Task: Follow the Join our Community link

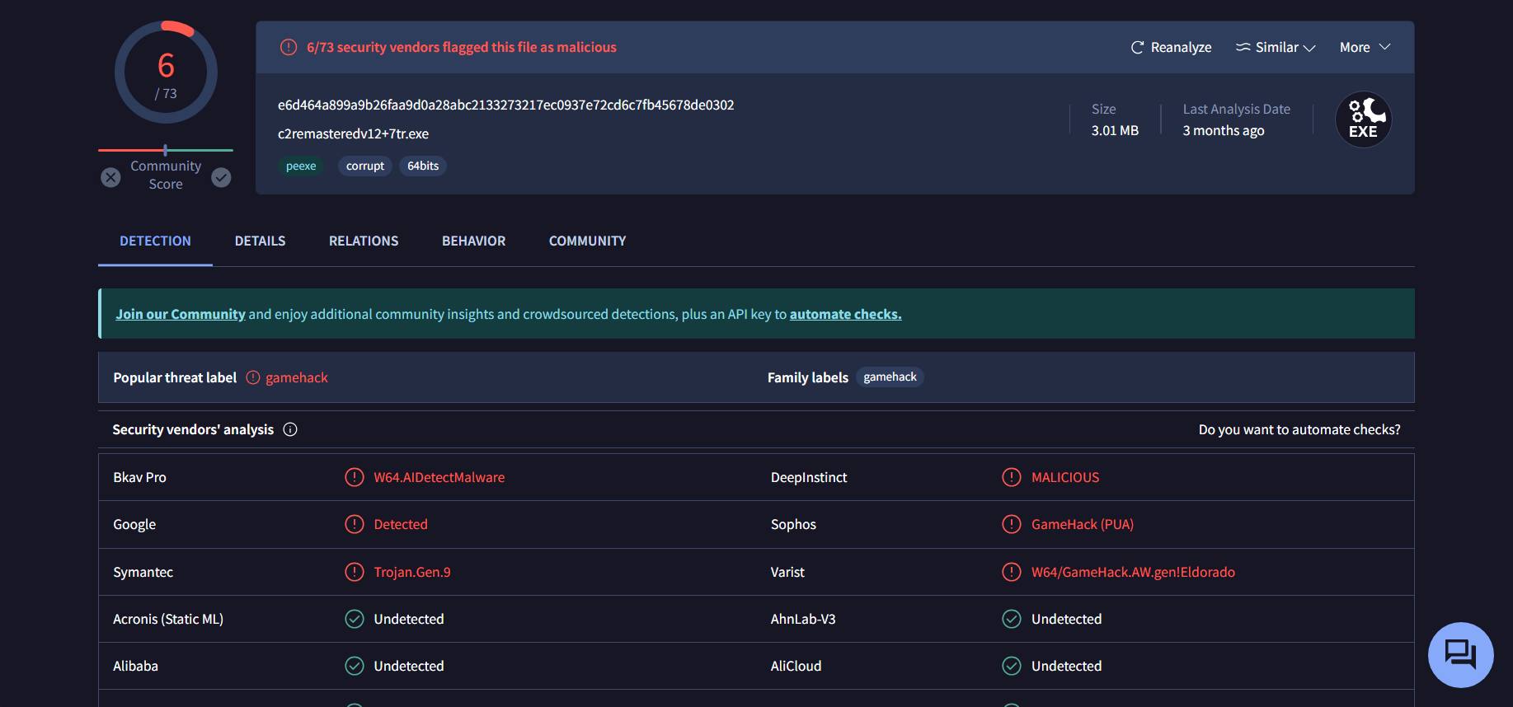Action: pos(181,315)
